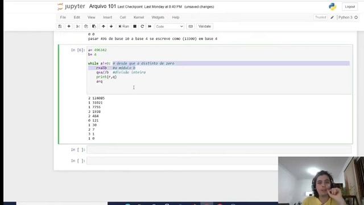
Task: Save notebook with the floppy disk icon
Action: (60, 26)
